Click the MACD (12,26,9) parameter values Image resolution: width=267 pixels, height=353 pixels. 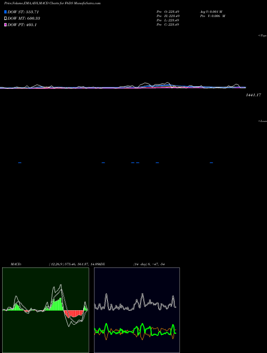pos(74,264)
